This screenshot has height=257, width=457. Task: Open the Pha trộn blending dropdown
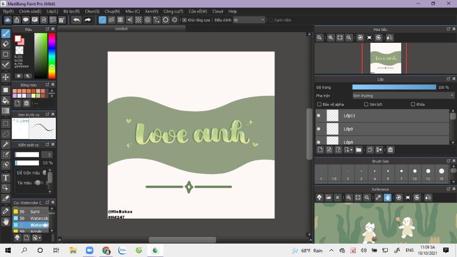pyautogui.click(x=403, y=95)
